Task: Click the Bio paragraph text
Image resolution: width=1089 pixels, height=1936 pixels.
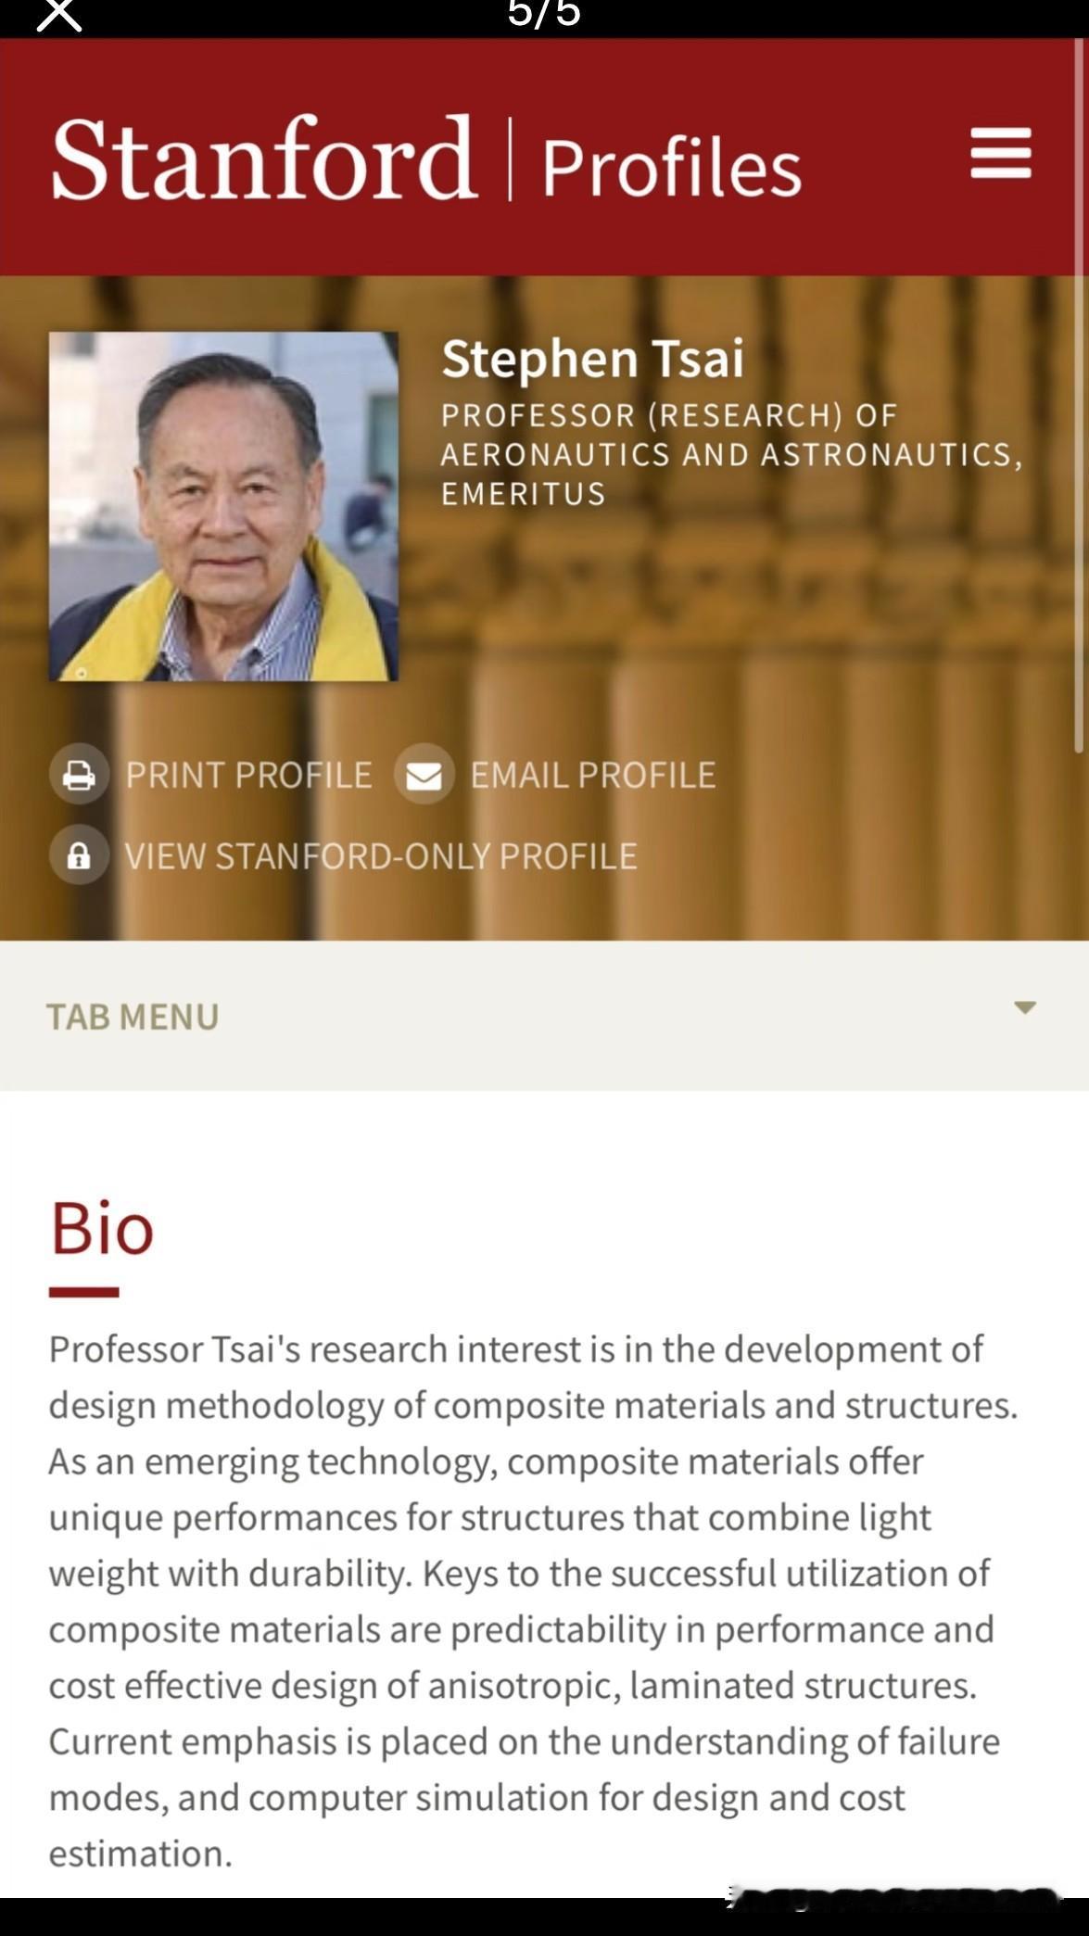Action: pos(533,1601)
